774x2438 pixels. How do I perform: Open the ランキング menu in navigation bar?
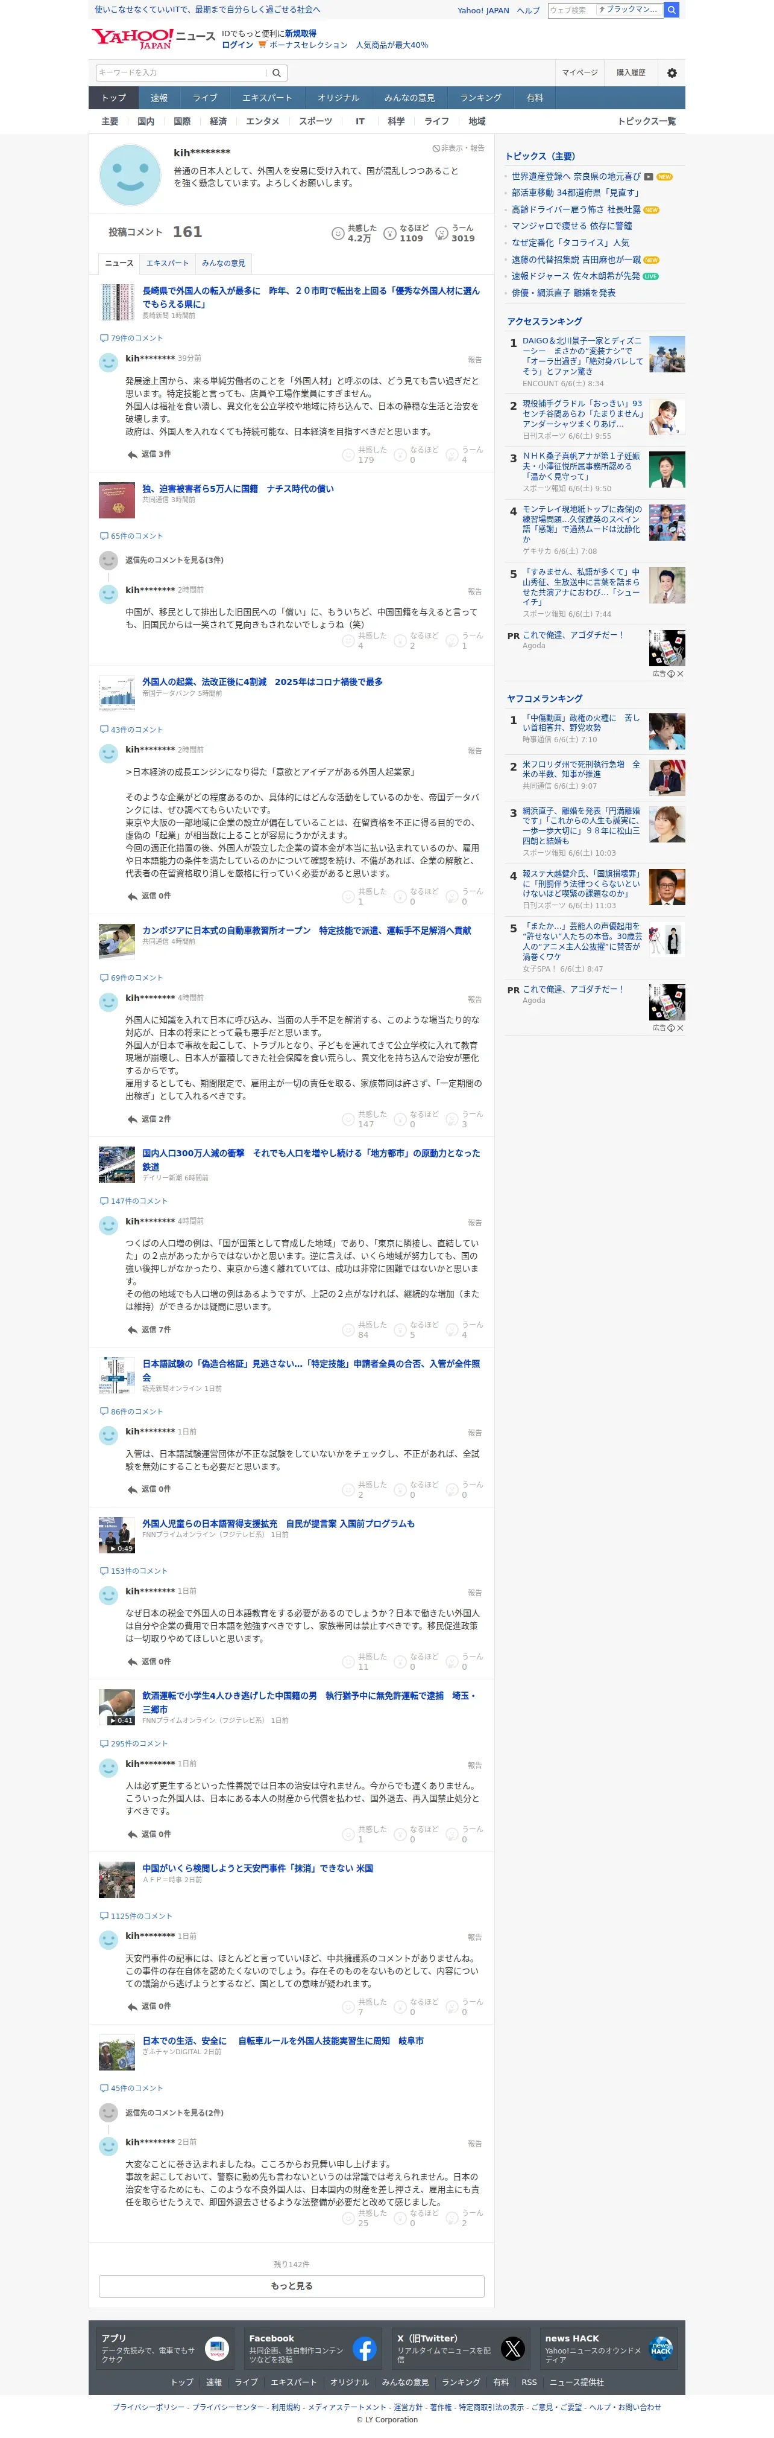click(480, 98)
